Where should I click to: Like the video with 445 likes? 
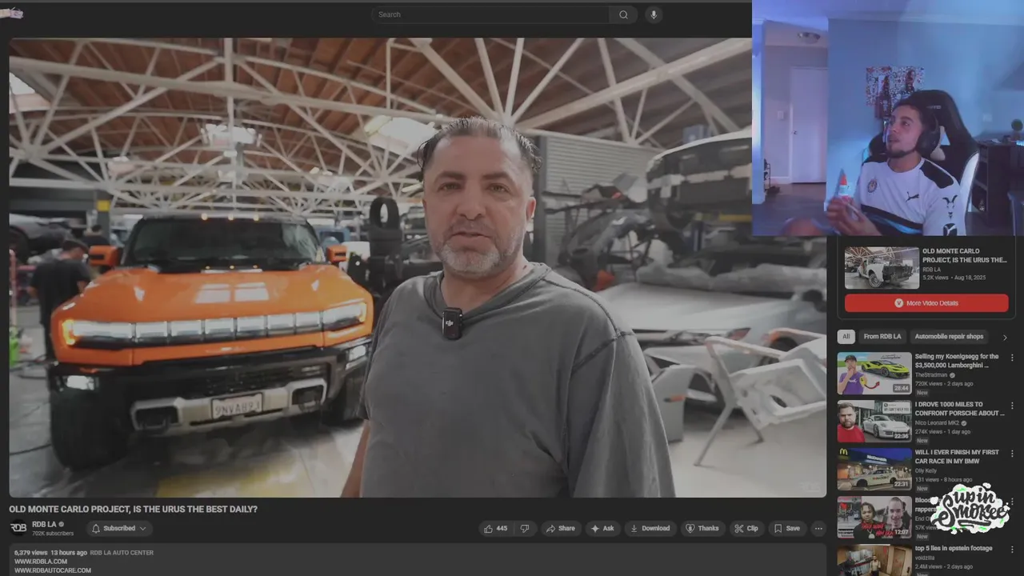496,528
